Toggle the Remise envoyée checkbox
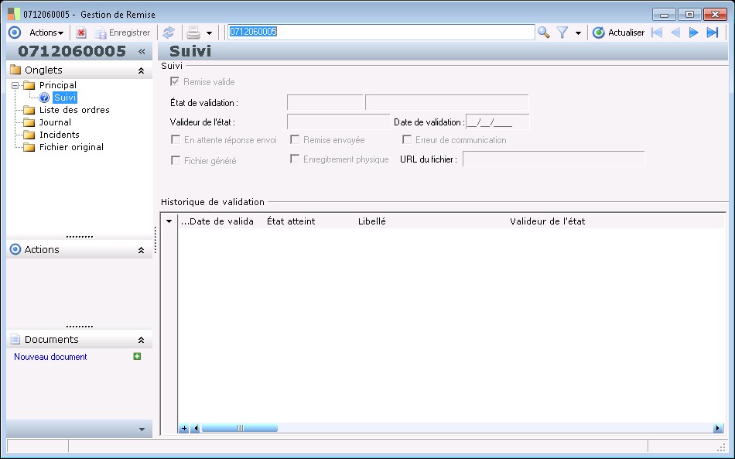Screen dimensions: 735x459 [295, 140]
